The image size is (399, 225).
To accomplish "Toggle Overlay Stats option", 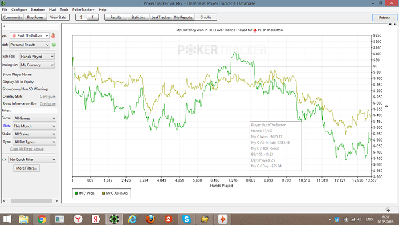I will point(13,97).
